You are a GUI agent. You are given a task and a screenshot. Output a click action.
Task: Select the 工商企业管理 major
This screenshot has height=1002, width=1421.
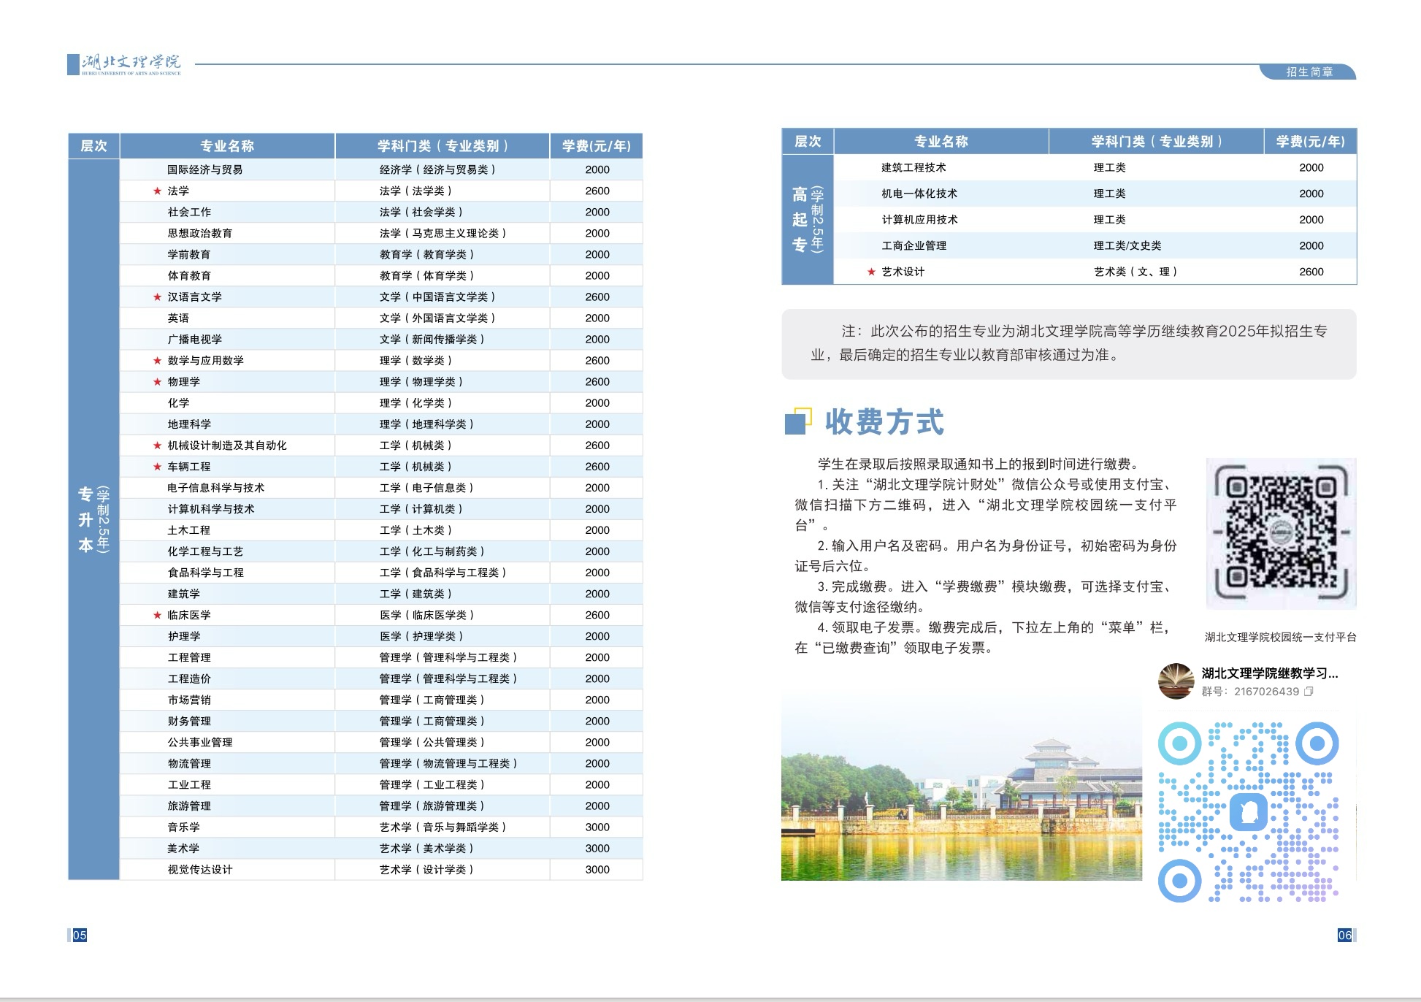click(913, 245)
